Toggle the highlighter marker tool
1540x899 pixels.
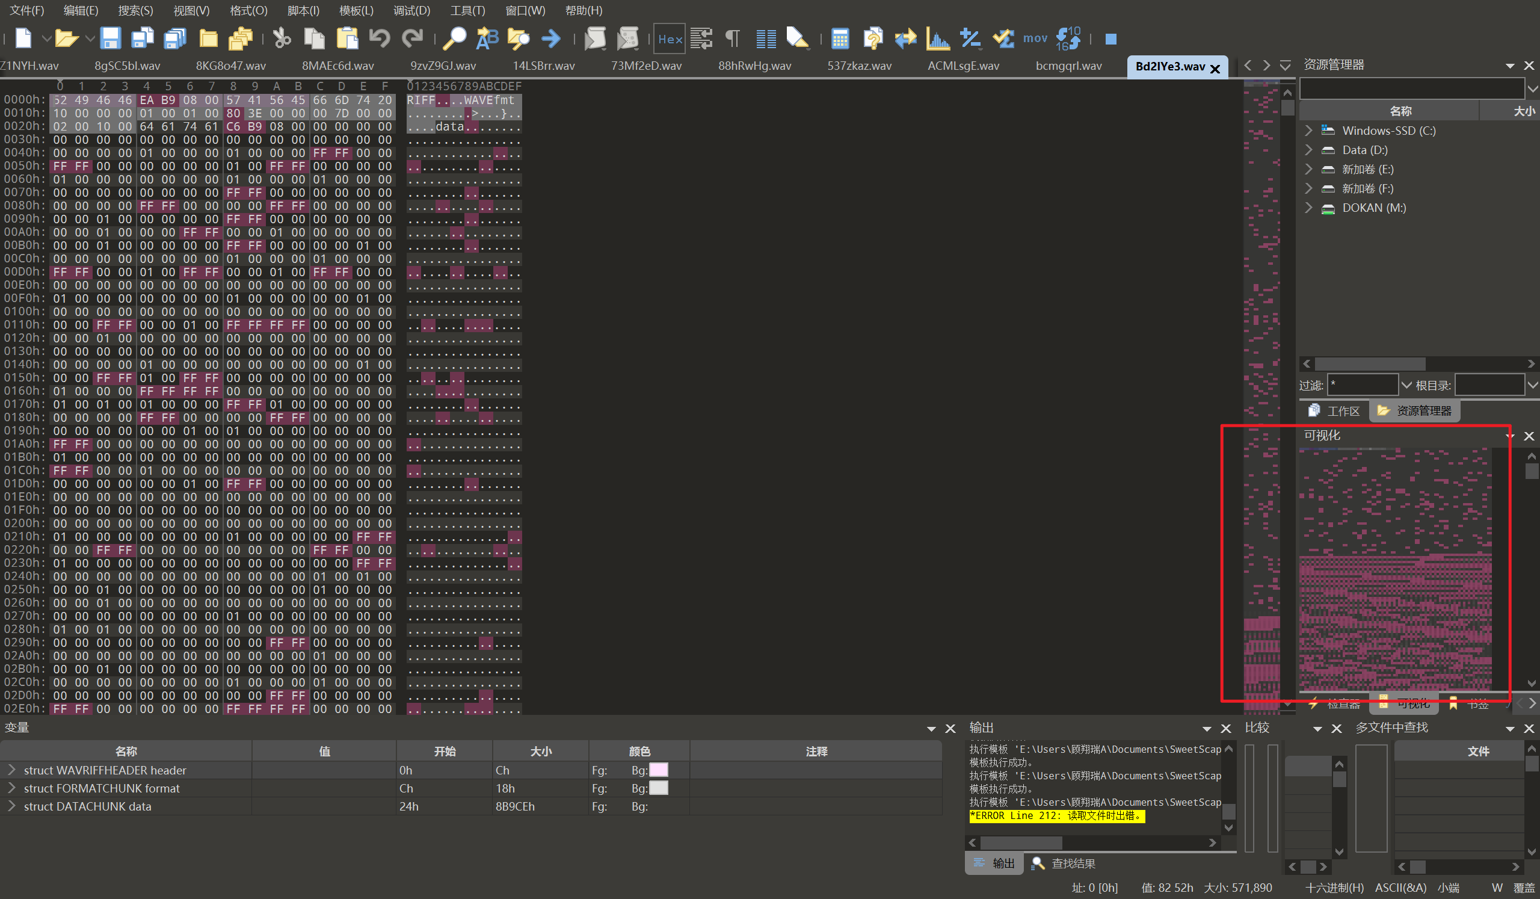pos(797,39)
